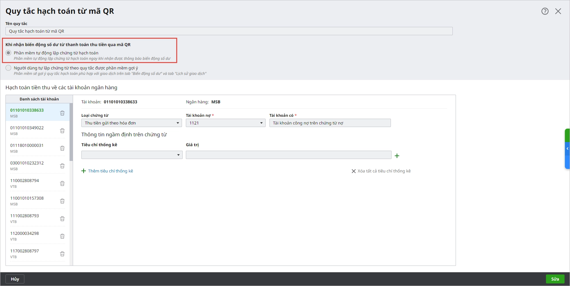This screenshot has height=286, width=570.
Task: Select 'Phần mềm tự động lập chứng từ hạch toán' radio
Action: point(8,53)
